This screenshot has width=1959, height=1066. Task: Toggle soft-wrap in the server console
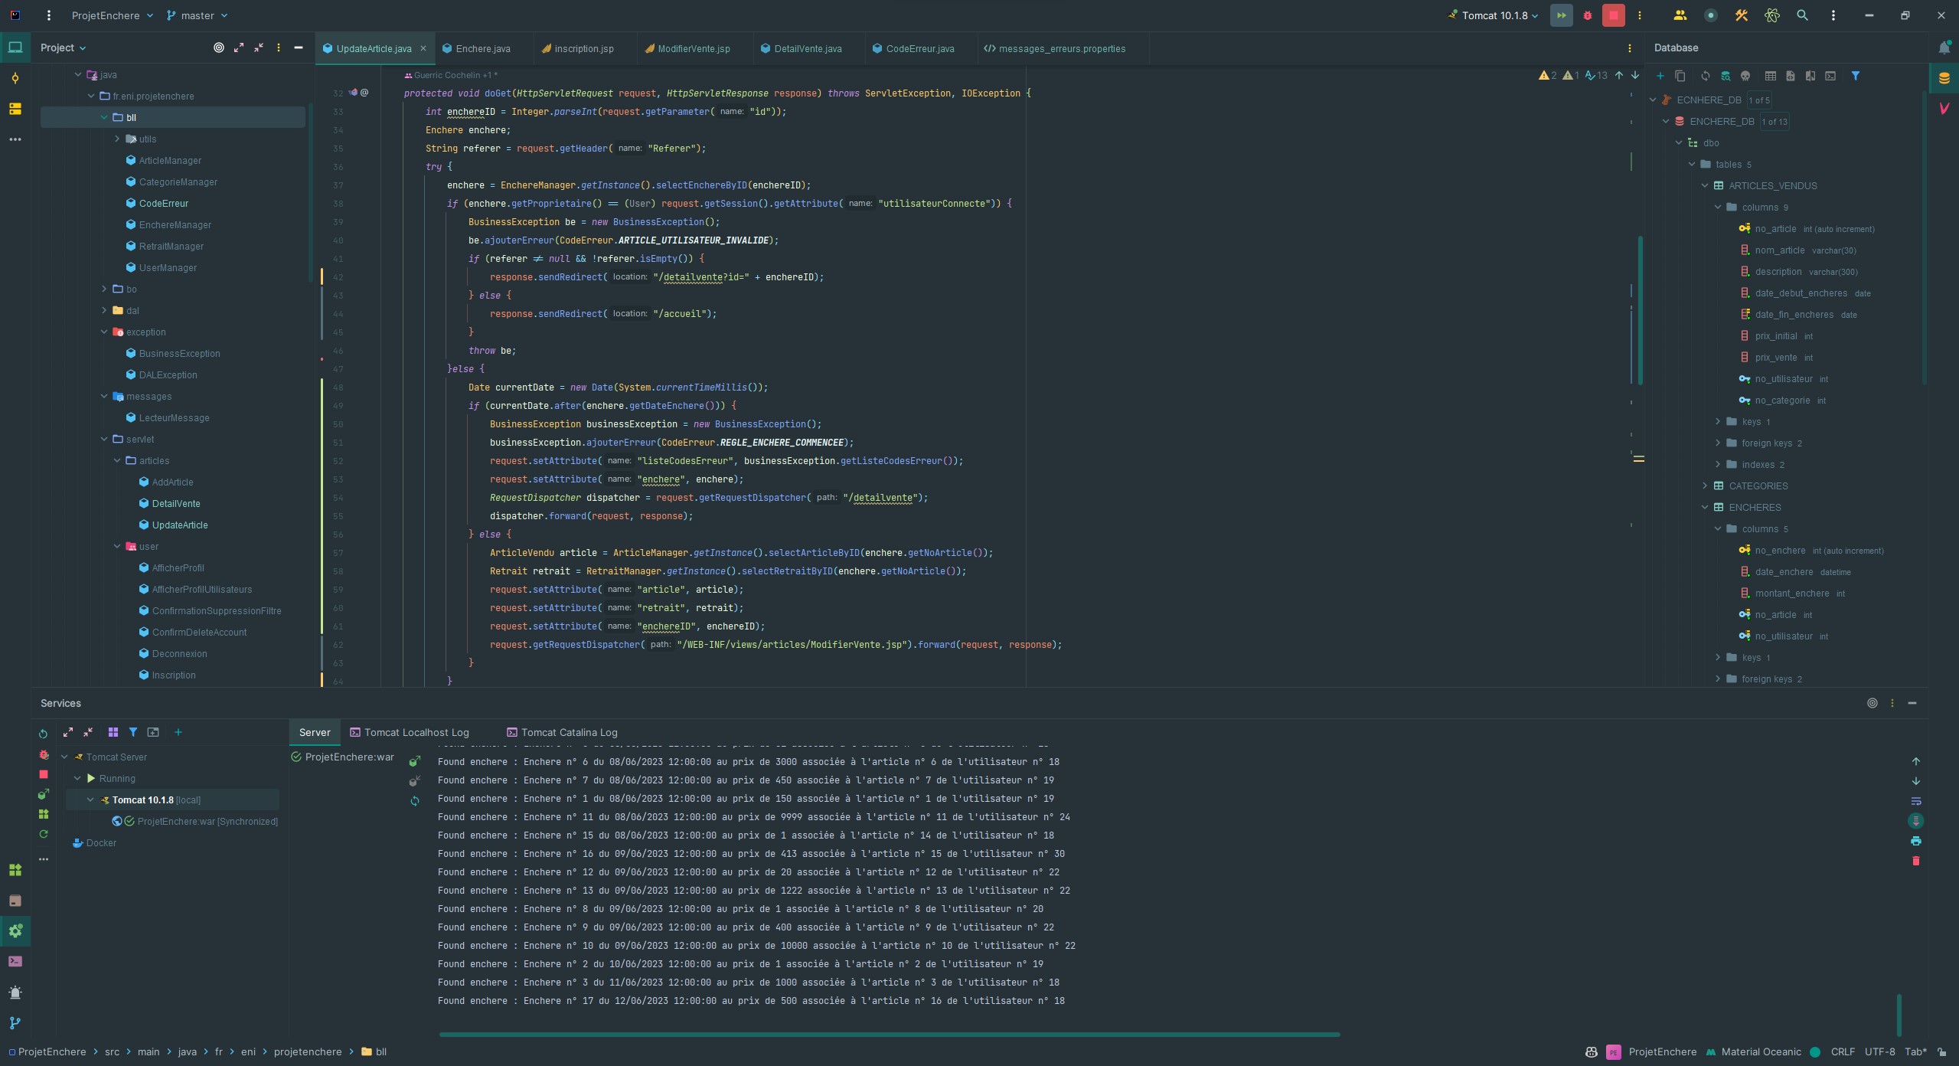(1915, 802)
